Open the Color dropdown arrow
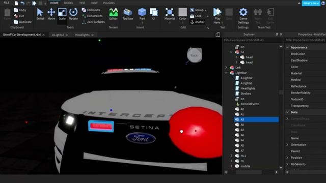 [x=182, y=23]
